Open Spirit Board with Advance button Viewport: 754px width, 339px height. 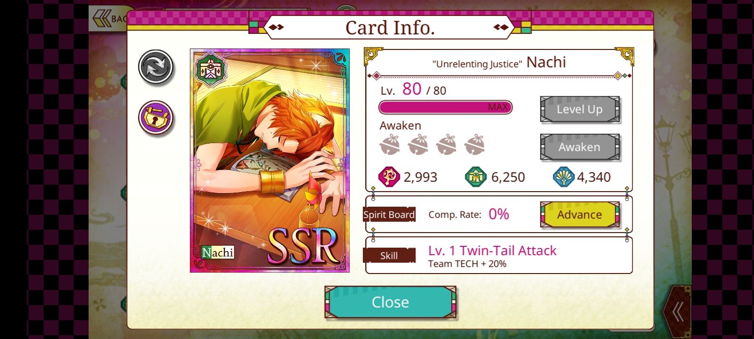click(x=580, y=215)
